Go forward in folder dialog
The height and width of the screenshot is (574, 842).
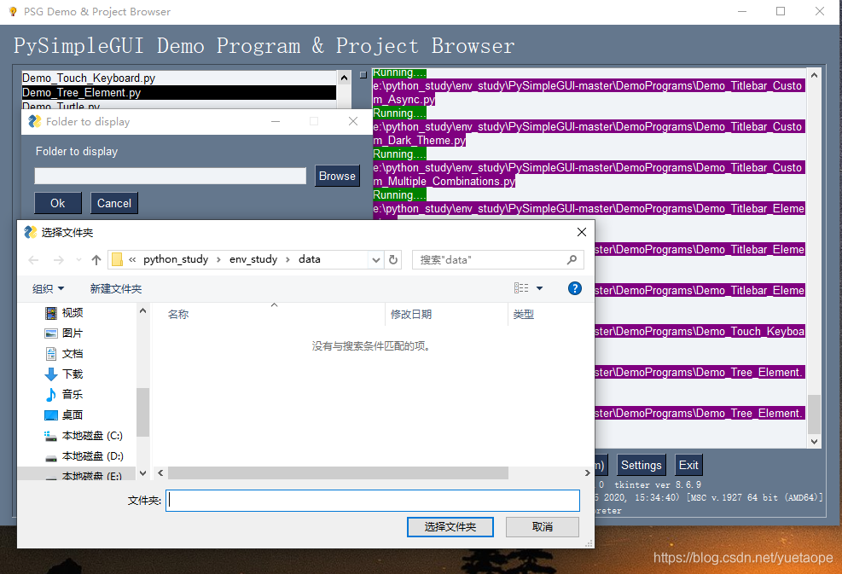[59, 260]
